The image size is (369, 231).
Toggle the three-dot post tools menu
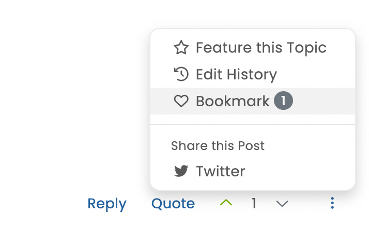pyautogui.click(x=332, y=203)
